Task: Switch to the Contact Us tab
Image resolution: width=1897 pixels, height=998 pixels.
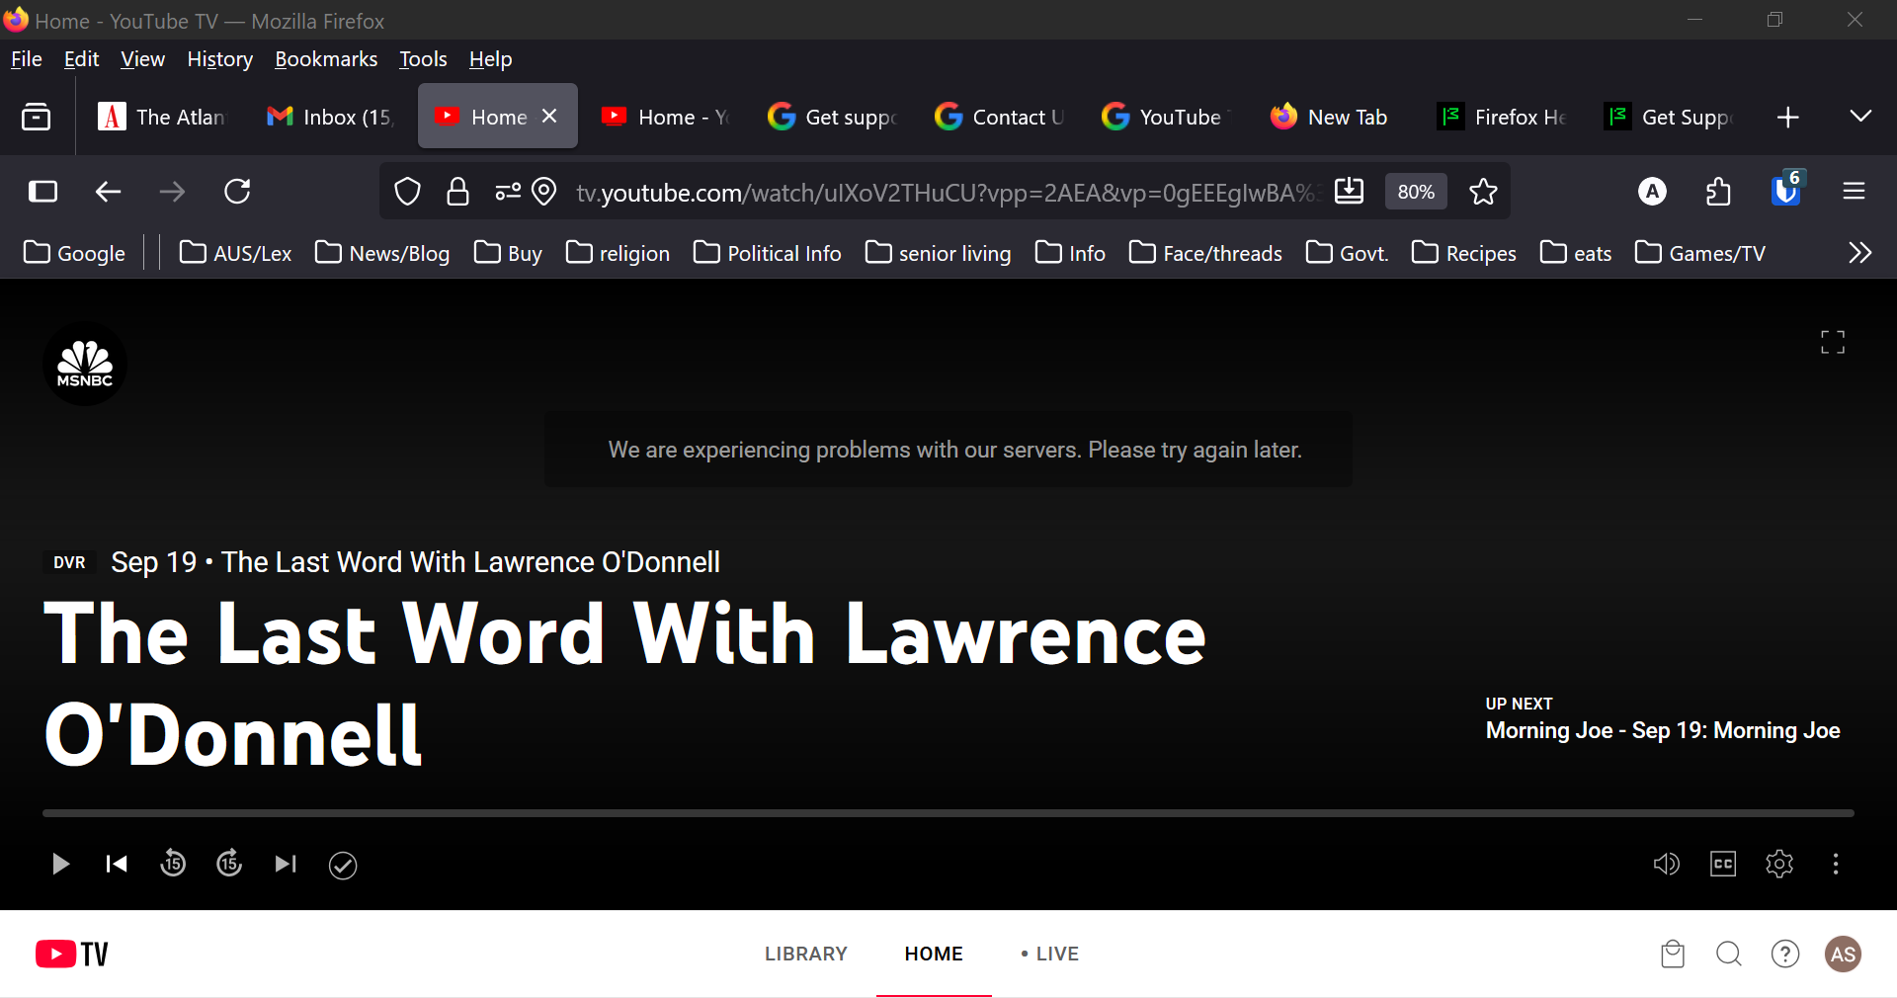Action: (999, 118)
